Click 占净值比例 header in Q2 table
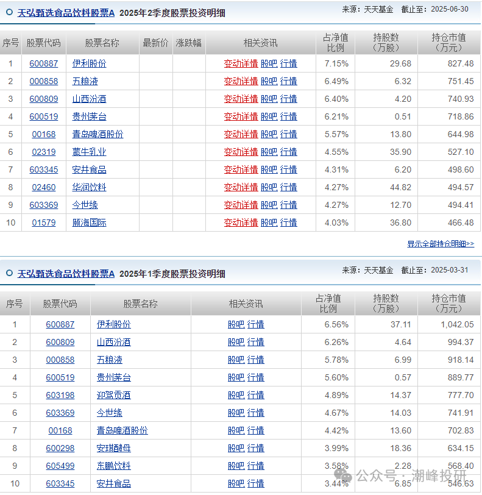The image size is (482, 495). coord(335,43)
